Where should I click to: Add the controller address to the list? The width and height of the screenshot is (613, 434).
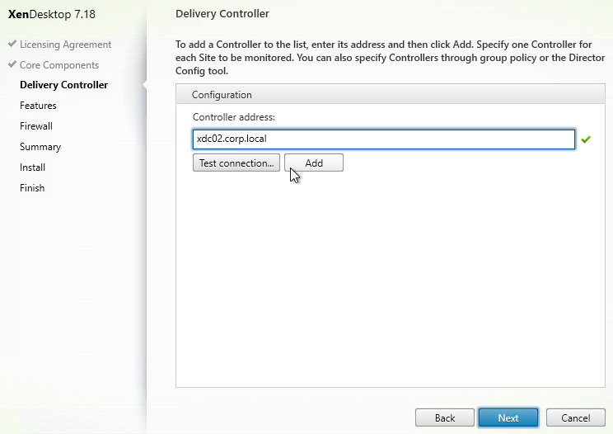pyautogui.click(x=314, y=163)
